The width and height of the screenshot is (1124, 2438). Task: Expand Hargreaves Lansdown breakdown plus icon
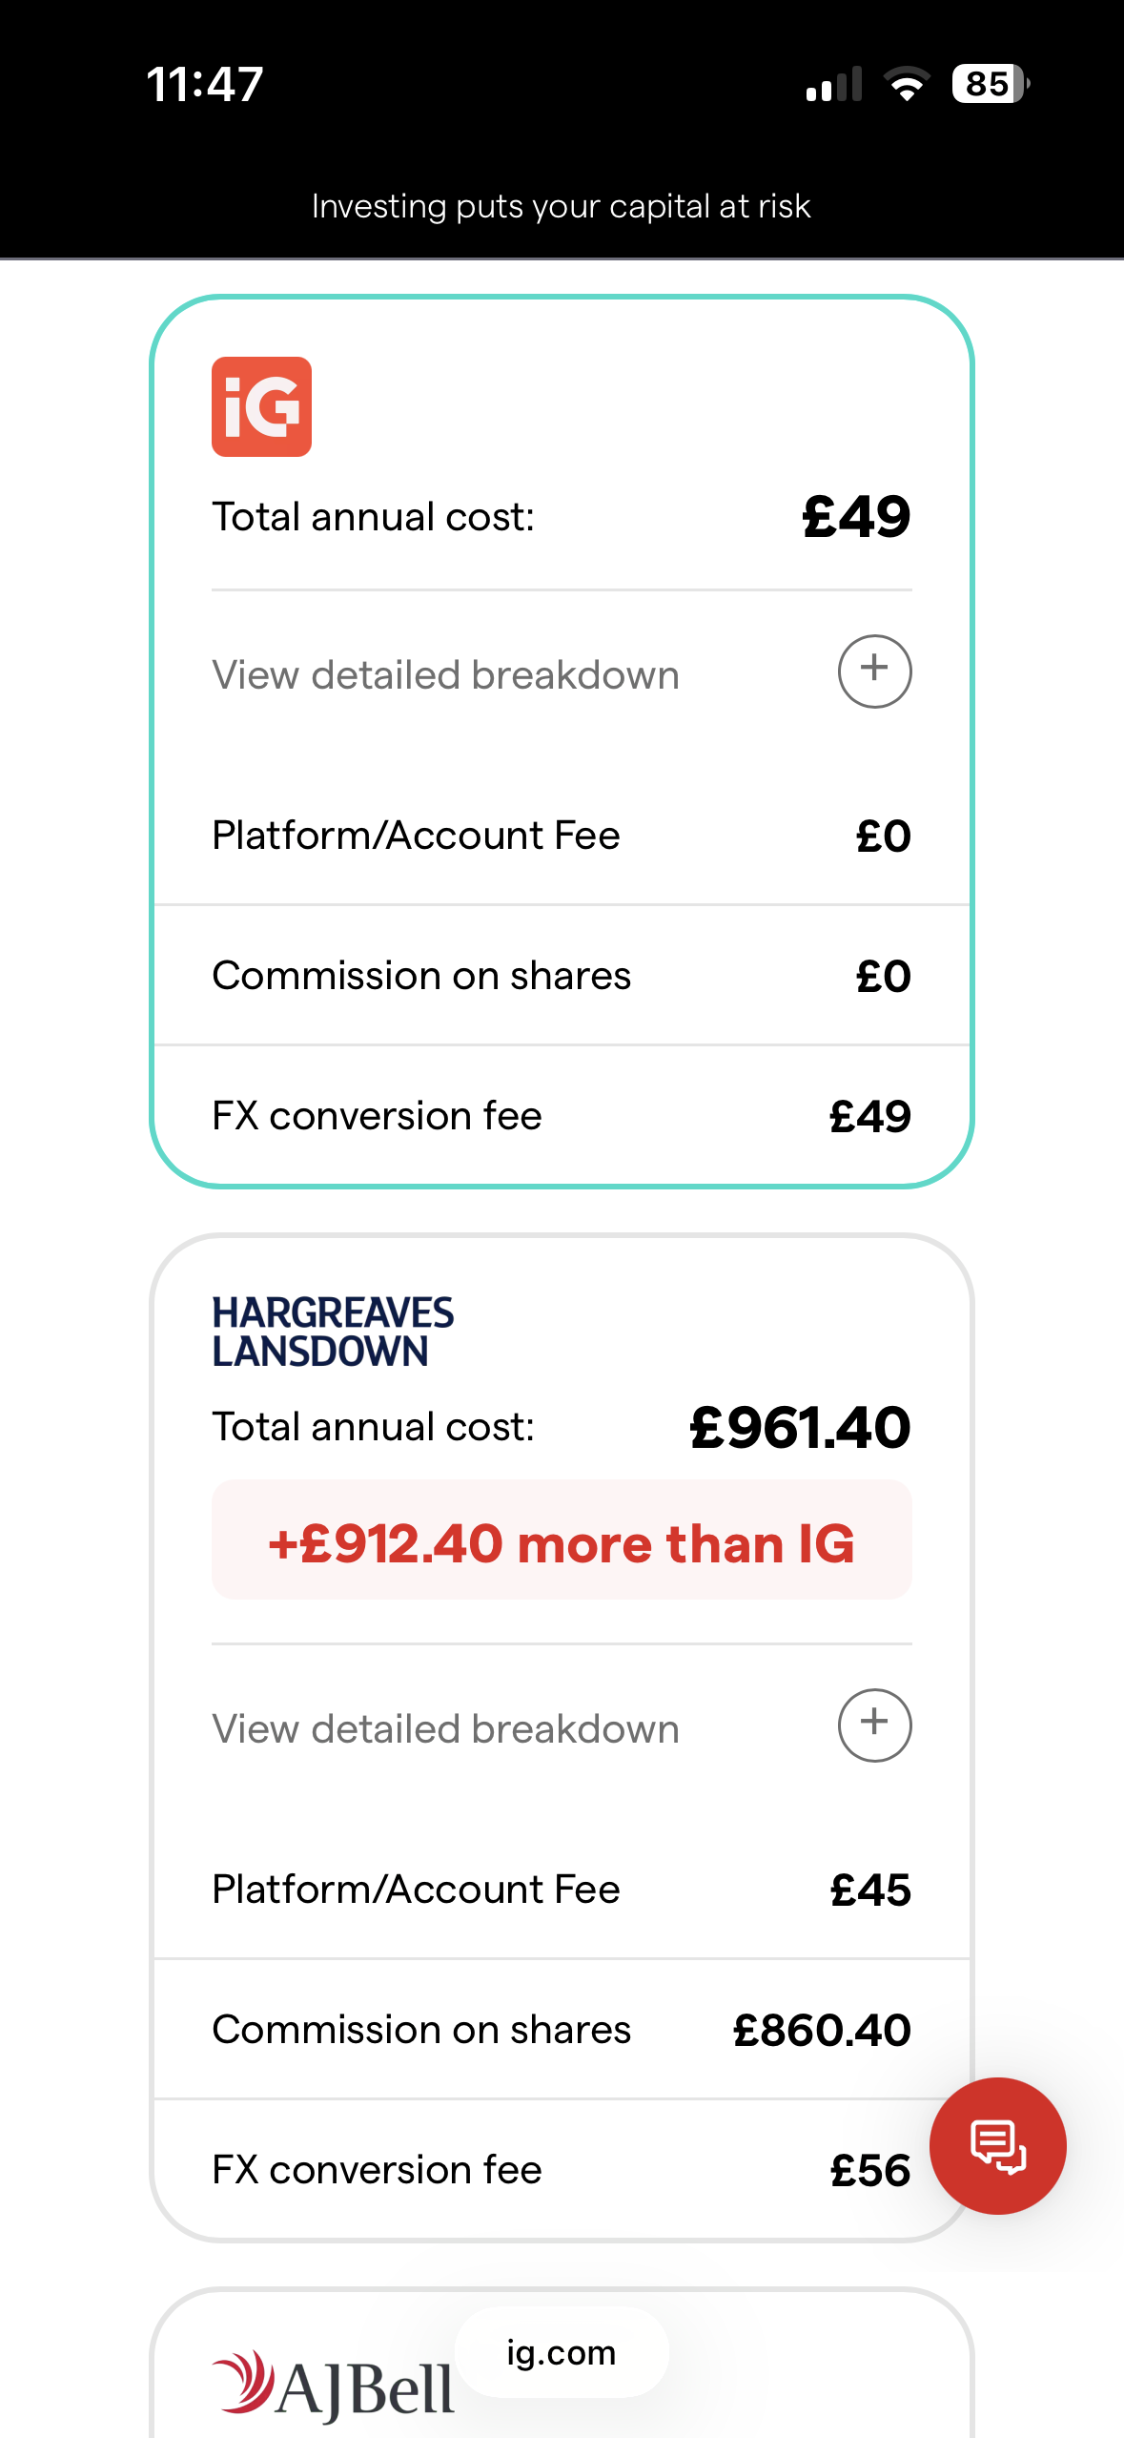(x=874, y=1725)
